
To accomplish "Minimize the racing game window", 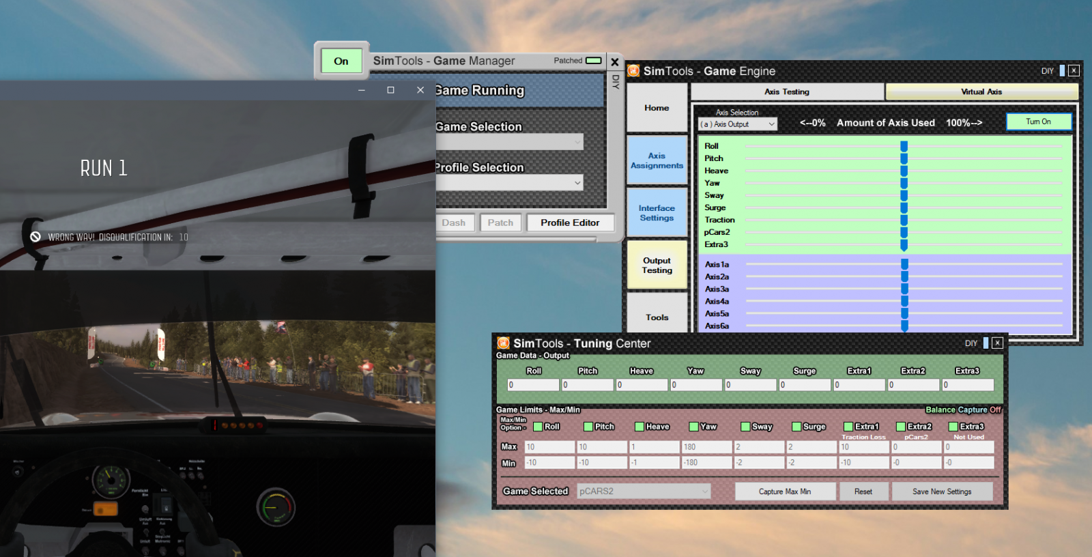I will [x=361, y=90].
